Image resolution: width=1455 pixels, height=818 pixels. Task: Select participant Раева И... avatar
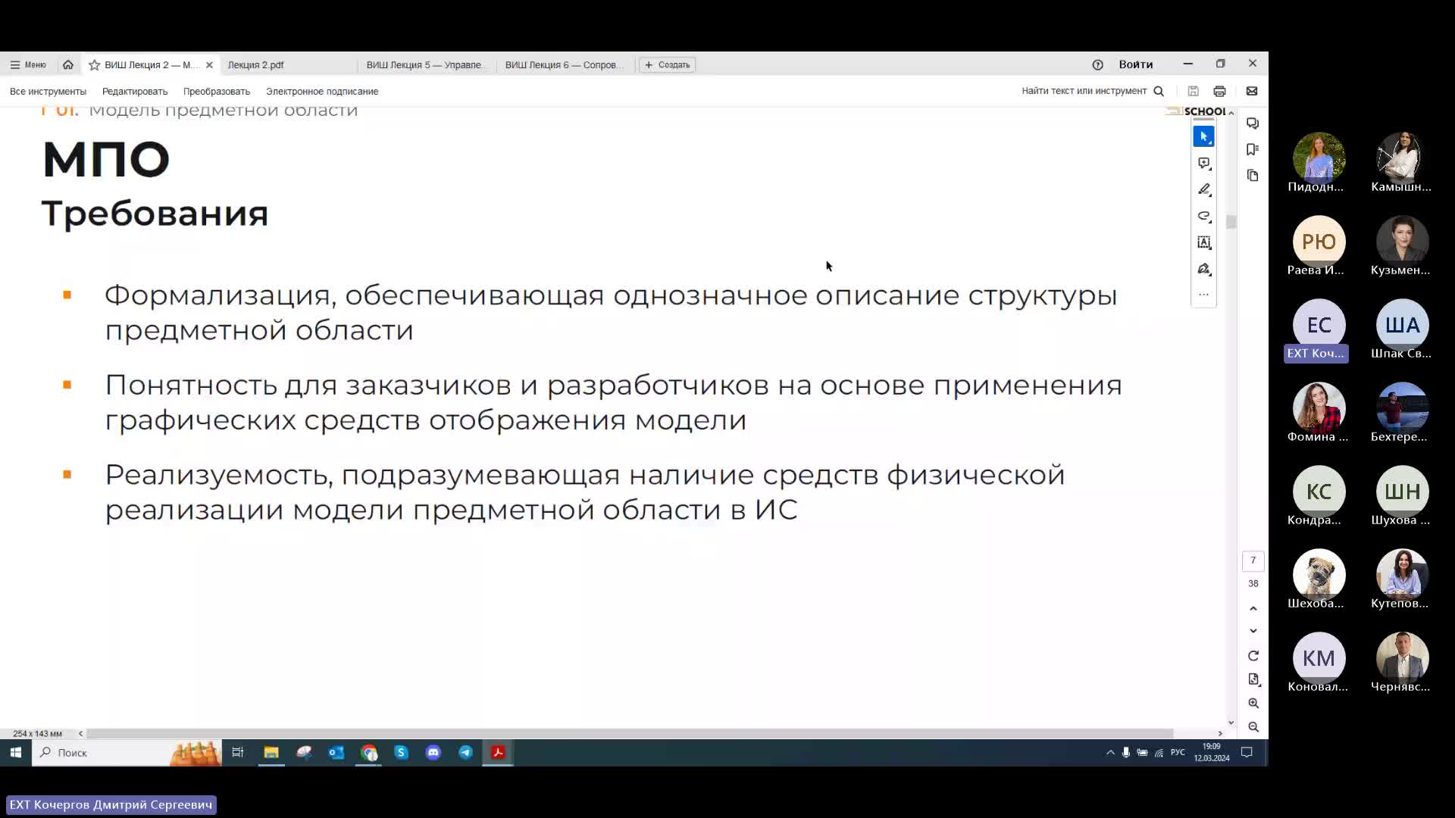pyautogui.click(x=1319, y=242)
